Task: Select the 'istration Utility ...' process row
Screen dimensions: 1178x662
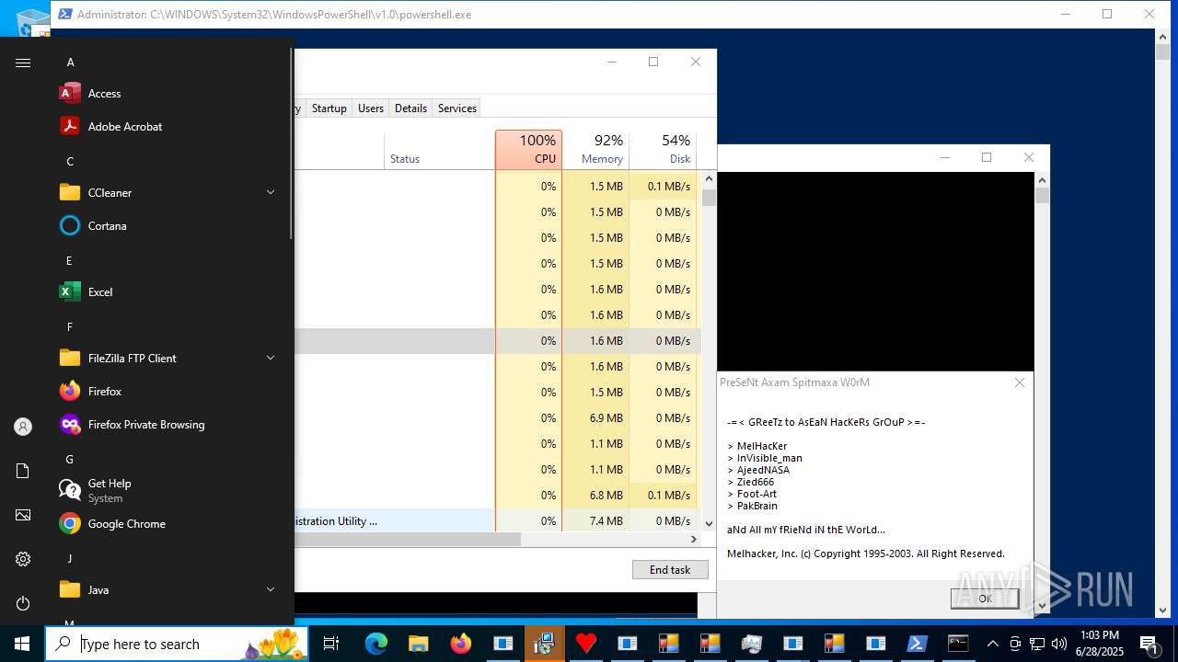Action: click(497, 520)
